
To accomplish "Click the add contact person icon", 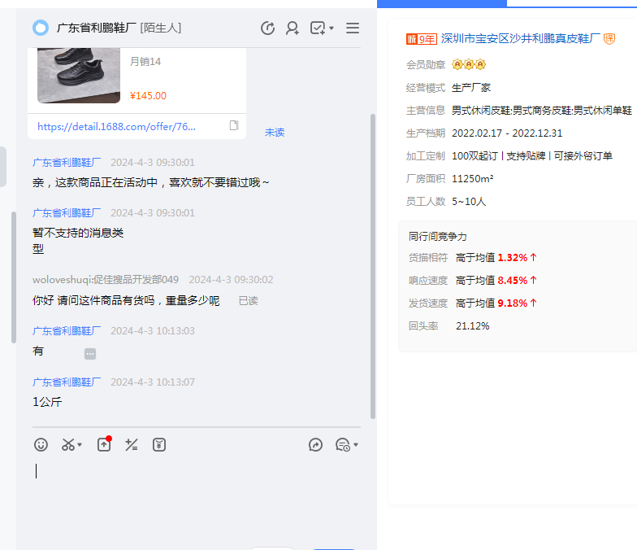I will click(x=292, y=28).
